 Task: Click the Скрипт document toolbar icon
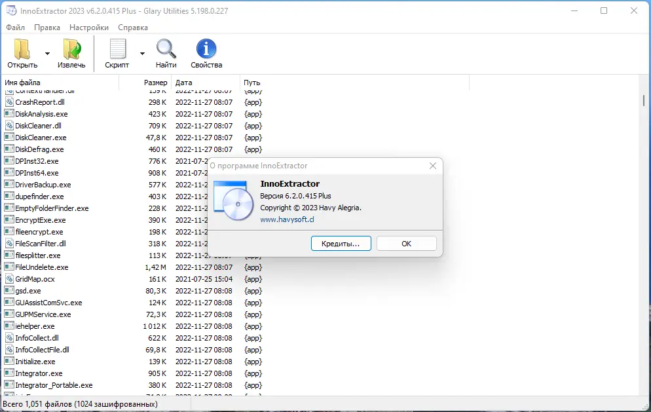(117, 49)
